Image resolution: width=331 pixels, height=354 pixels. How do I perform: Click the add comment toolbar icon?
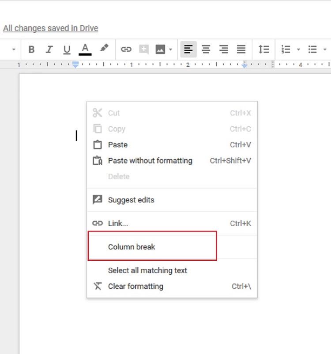coord(143,49)
